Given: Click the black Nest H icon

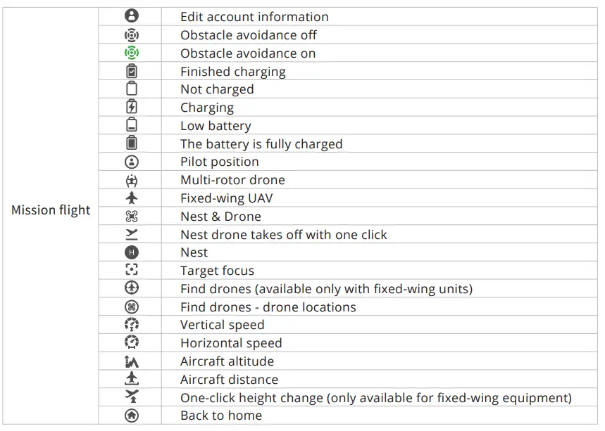Looking at the screenshot, I should pos(131,252).
